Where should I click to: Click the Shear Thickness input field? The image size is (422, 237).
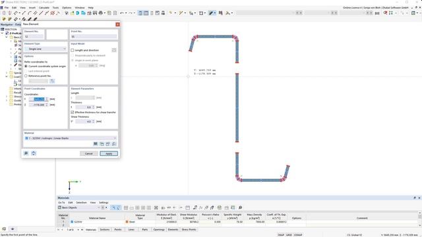[85, 121]
